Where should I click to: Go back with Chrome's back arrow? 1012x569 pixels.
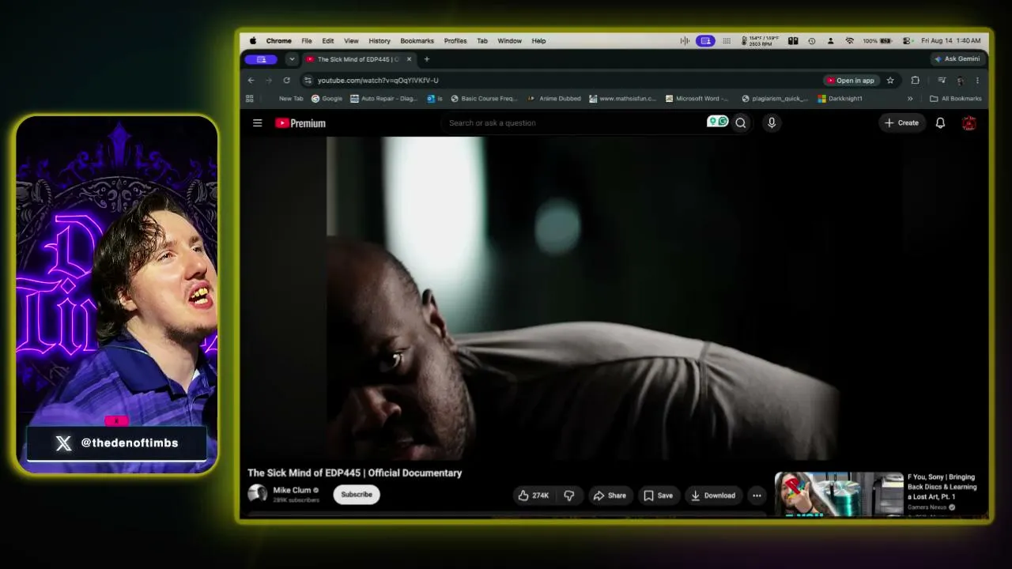251,80
